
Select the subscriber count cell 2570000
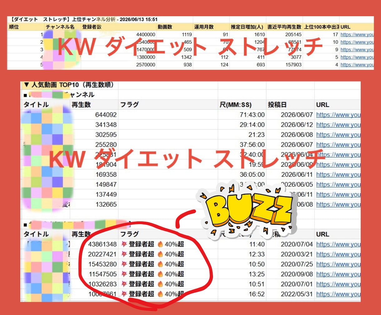pos(146,65)
